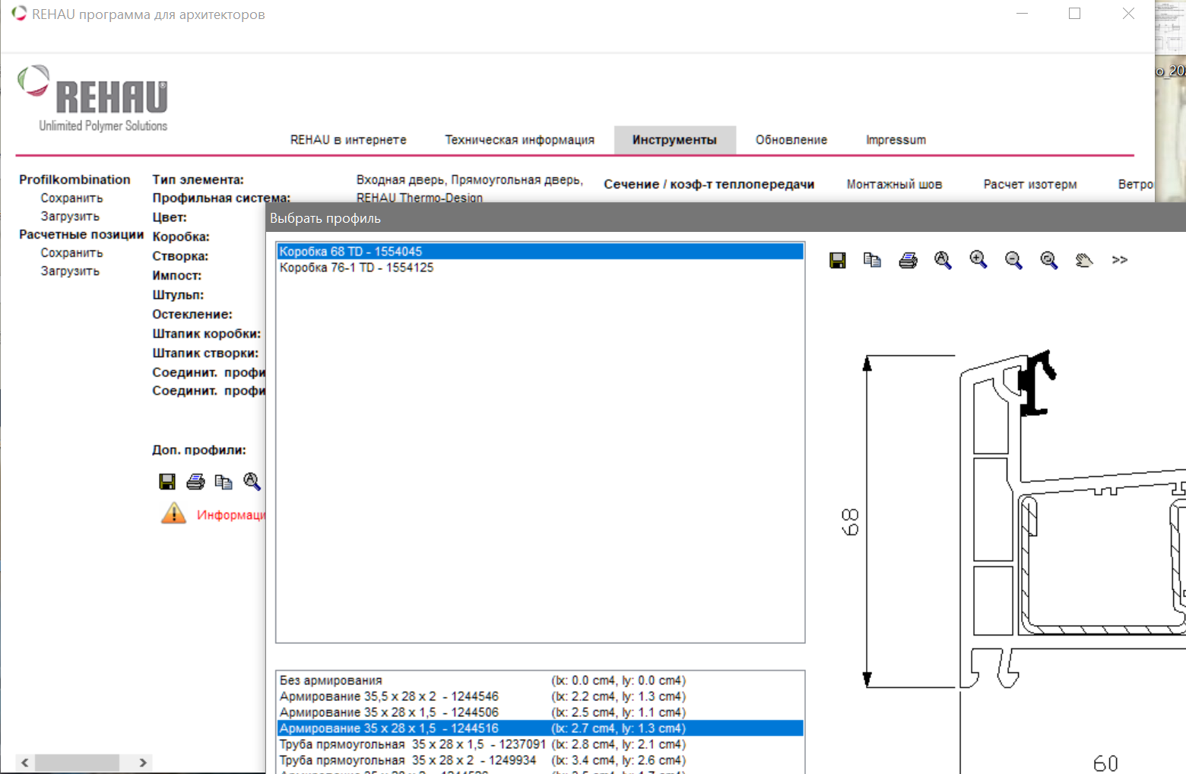Zoom out of the profile drawing
This screenshot has width=1186, height=774.
pyautogui.click(x=1013, y=260)
